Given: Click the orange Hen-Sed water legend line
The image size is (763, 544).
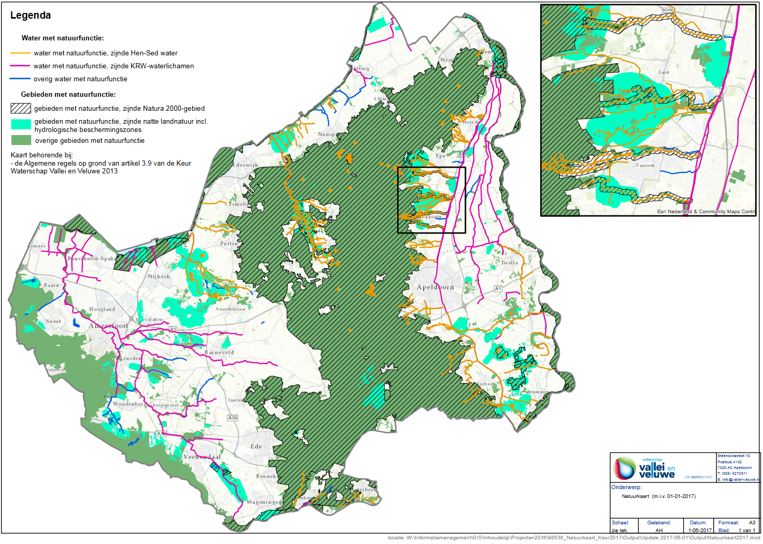Looking at the screenshot, I should coord(20,53).
